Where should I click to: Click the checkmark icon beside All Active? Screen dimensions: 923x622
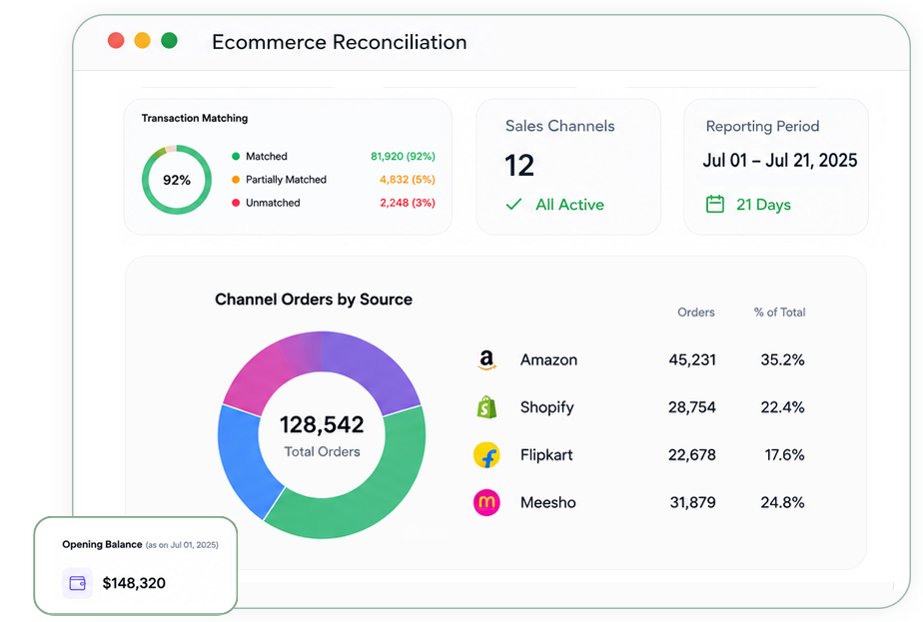tap(513, 205)
